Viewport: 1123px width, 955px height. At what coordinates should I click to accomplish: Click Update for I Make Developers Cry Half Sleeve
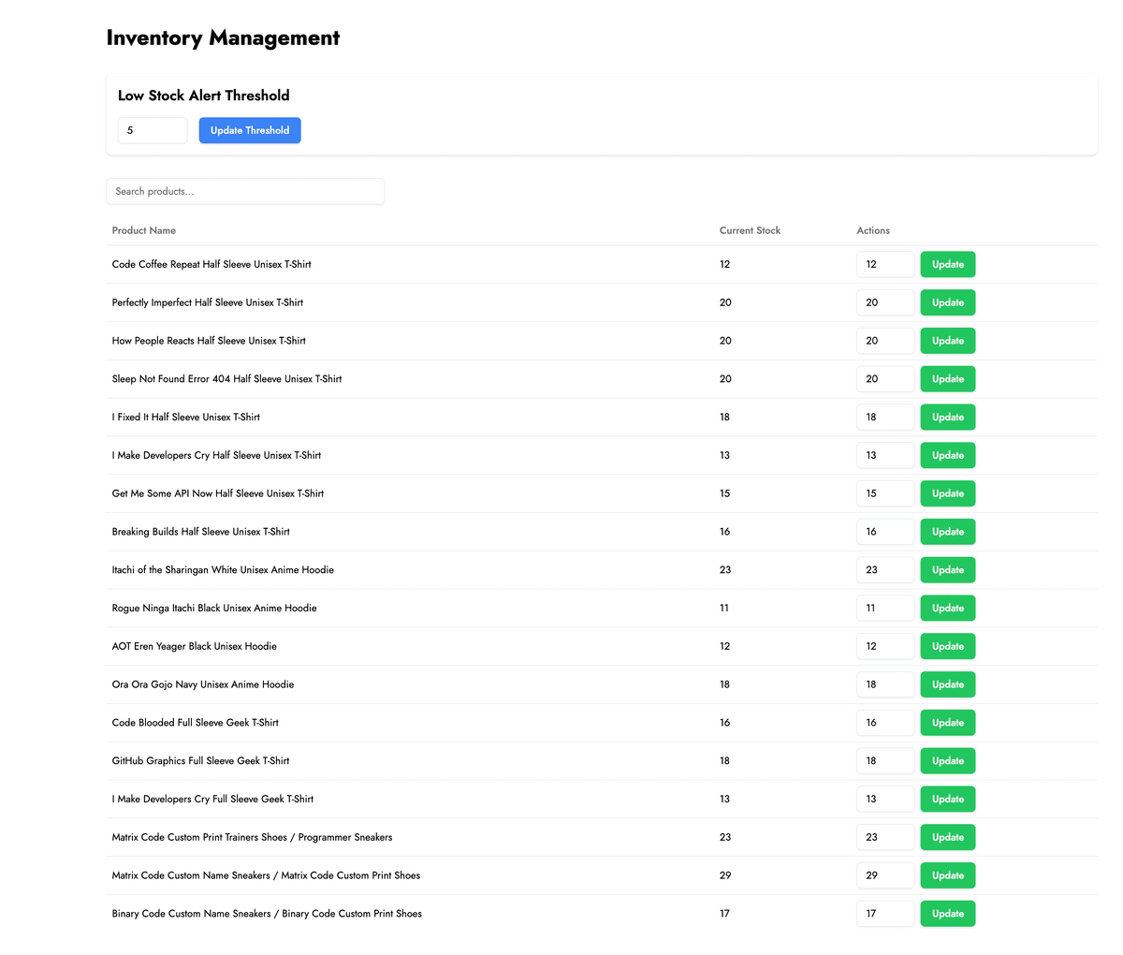[x=947, y=456]
